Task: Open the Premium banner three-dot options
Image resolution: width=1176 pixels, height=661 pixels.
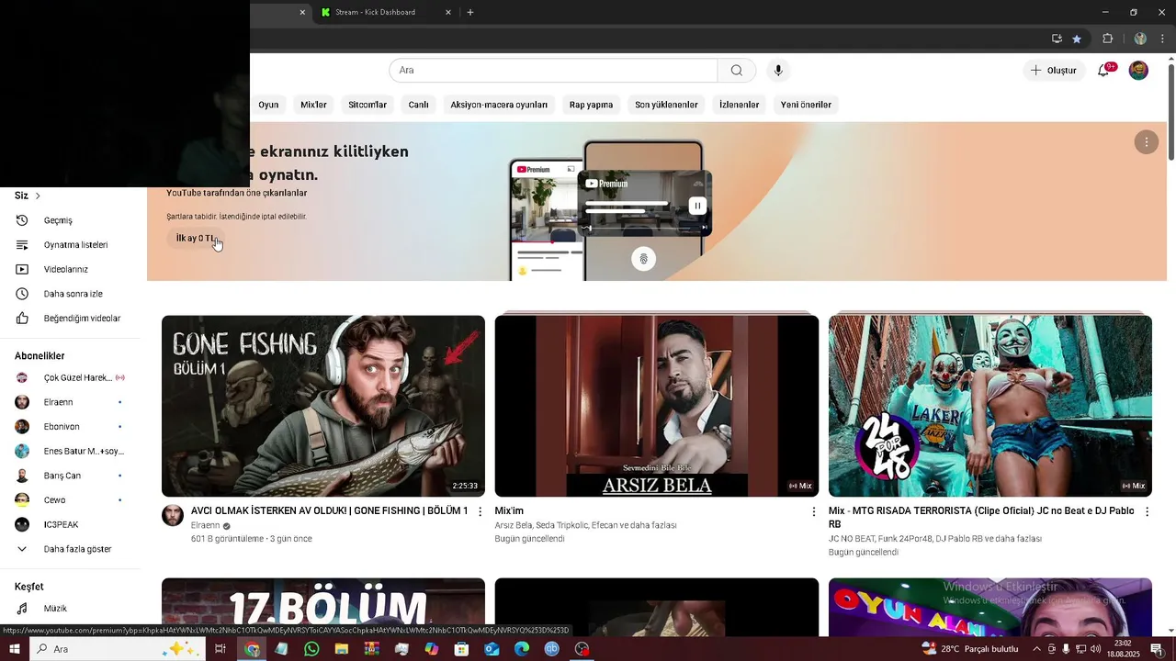Action: pyautogui.click(x=1146, y=141)
